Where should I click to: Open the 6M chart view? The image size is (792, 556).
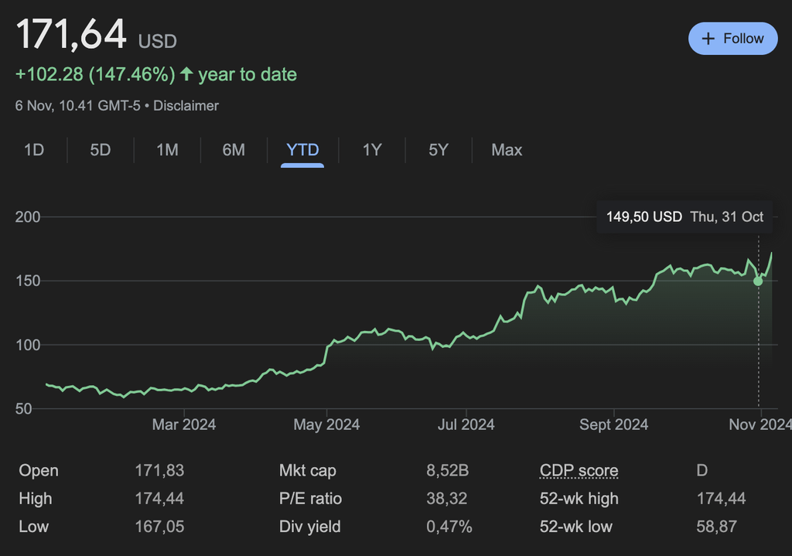coord(234,150)
